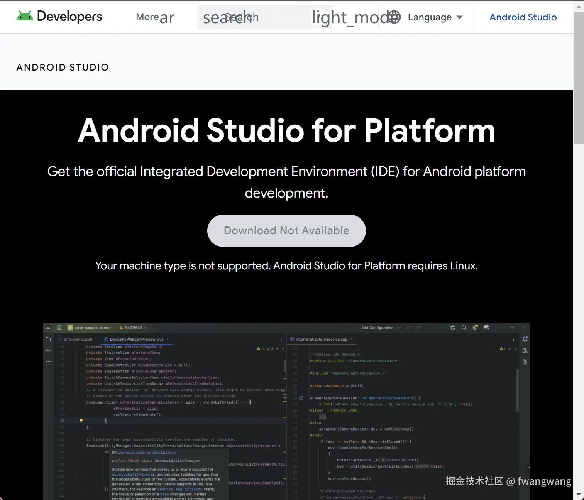Click the page's vertical scrollbar thumb
The image size is (584, 500).
pos(579,77)
